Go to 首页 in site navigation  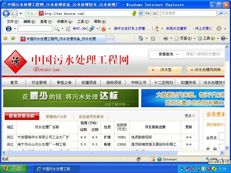pyautogui.click(x=14, y=82)
